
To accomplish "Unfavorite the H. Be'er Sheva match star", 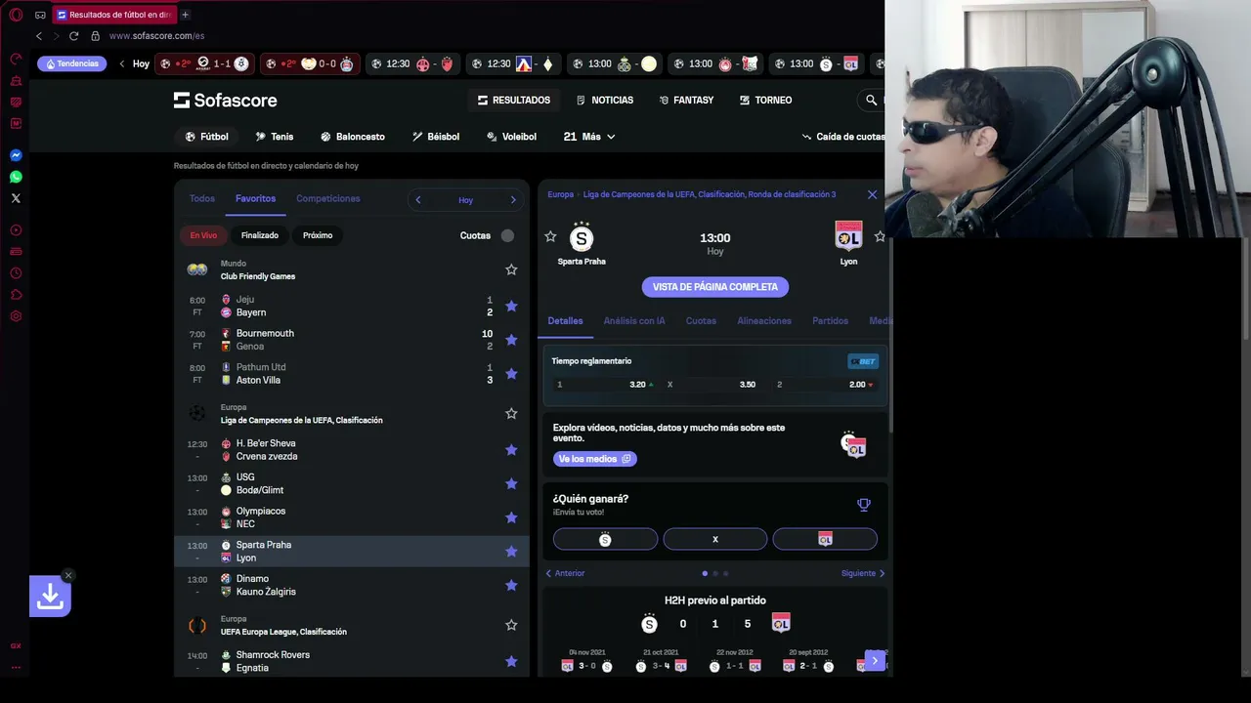I will pyautogui.click(x=511, y=450).
